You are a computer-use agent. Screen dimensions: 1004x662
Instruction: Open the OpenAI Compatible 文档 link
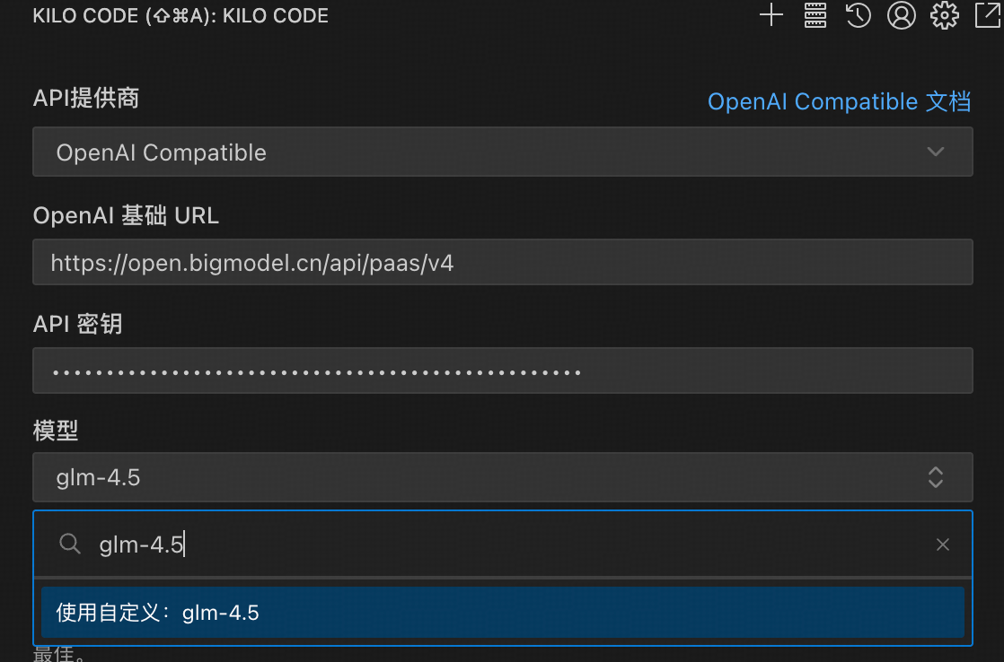pos(839,101)
